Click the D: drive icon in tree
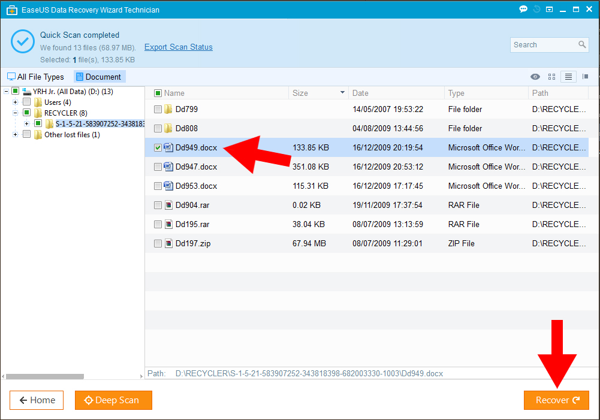 [26, 92]
